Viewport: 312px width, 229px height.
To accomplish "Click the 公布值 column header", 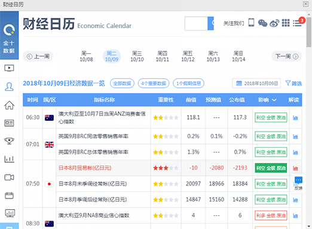I will 237,100.
